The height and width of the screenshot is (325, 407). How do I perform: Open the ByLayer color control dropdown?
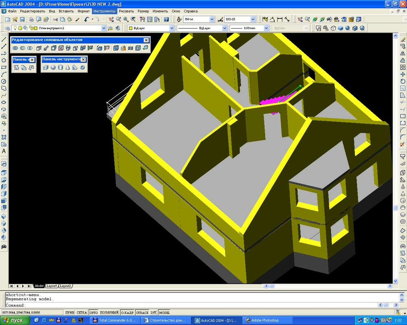[x=172, y=28]
